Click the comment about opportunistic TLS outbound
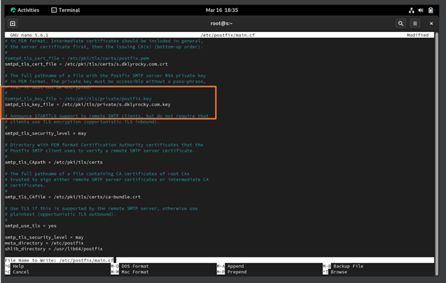The height and width of the screenshot is (283, 446). (60, 214)
